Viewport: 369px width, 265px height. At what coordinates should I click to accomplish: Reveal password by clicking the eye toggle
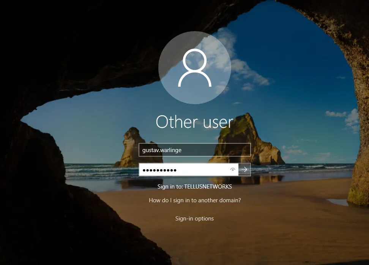(x=232, y=170)
